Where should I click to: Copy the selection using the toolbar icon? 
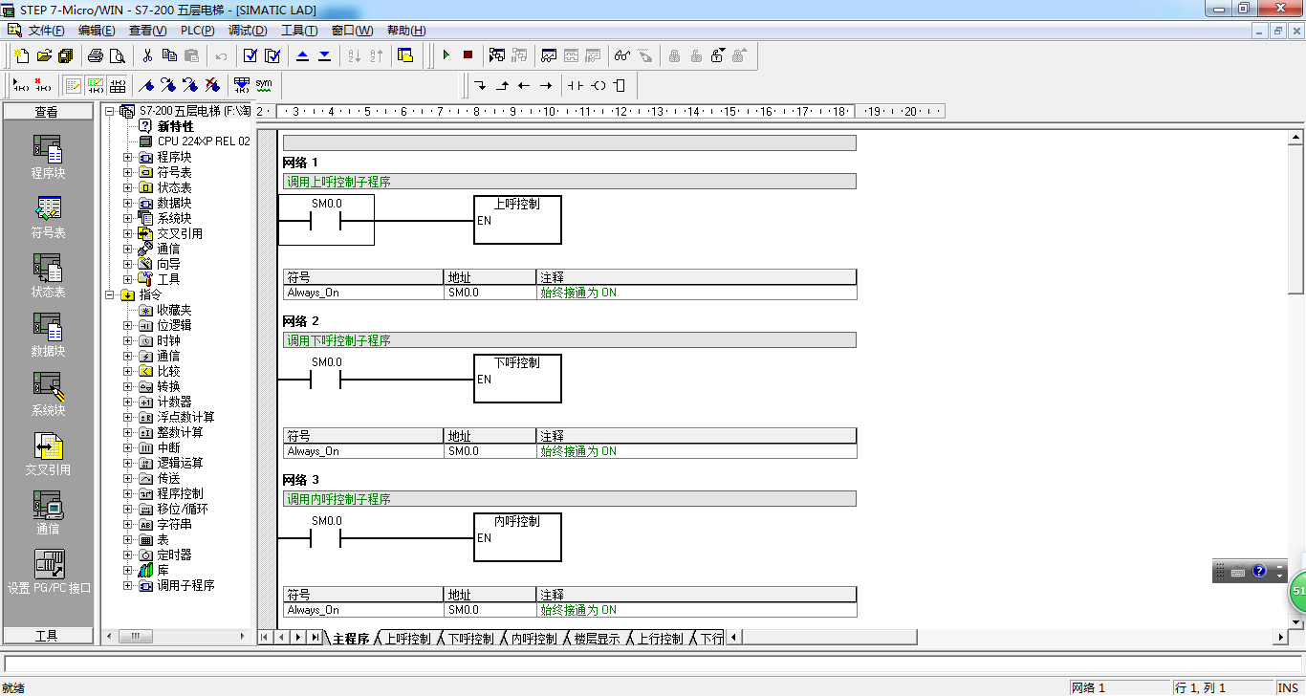click(x=170, y=55)
